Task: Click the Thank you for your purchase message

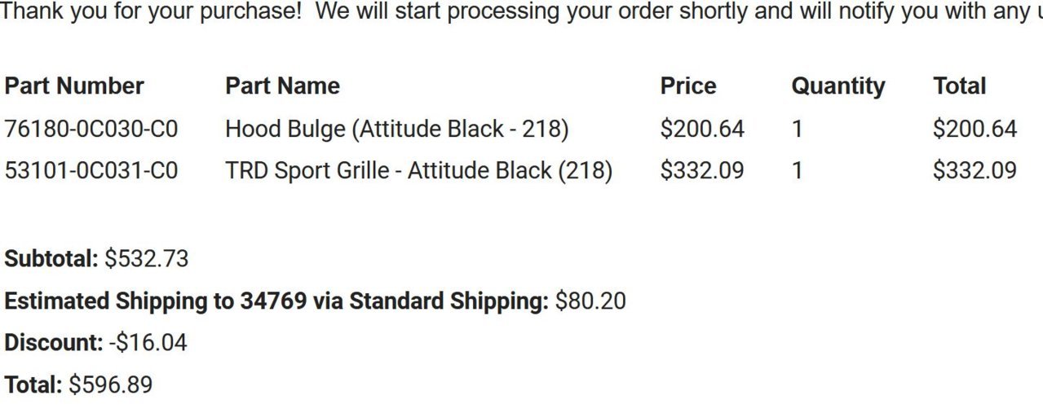Action: pyautogui.click(x=522, y=11)
